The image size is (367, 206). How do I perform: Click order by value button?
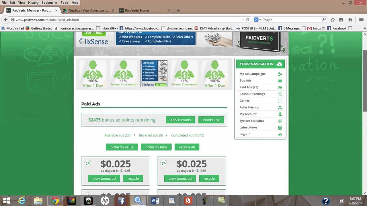[x=122, y=147]
